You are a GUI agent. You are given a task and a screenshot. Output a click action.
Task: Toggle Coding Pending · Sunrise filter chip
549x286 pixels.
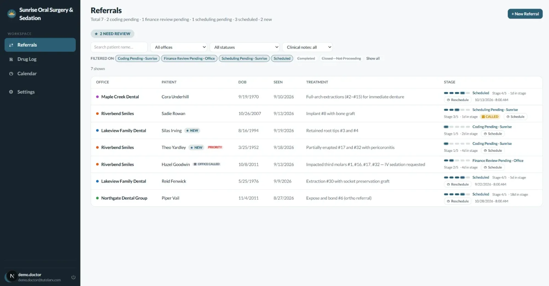coord(137,59)
